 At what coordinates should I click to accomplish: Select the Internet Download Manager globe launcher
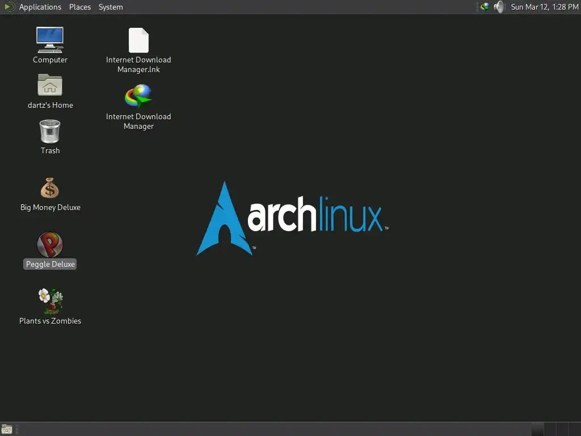[x=138, y=96]
